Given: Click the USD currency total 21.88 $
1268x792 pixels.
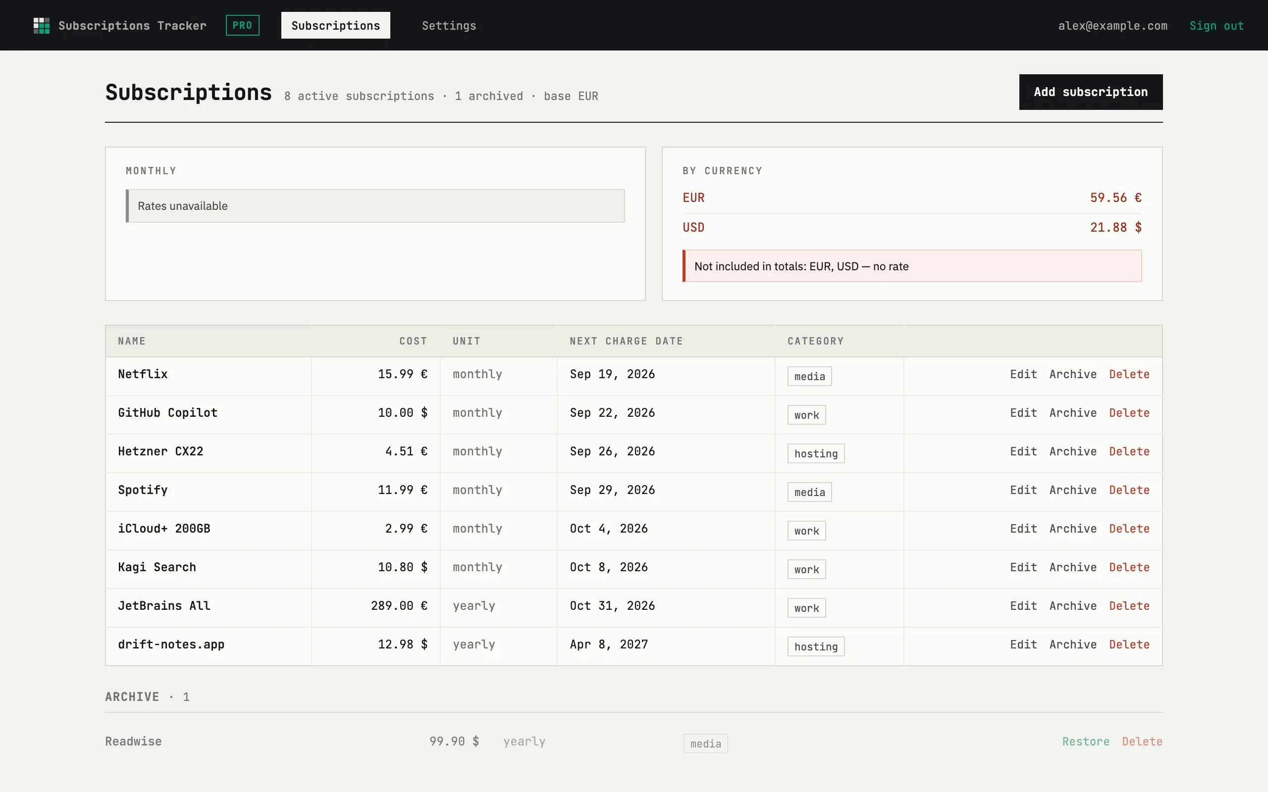Looking at the screenshot, I should point(1115,227).
